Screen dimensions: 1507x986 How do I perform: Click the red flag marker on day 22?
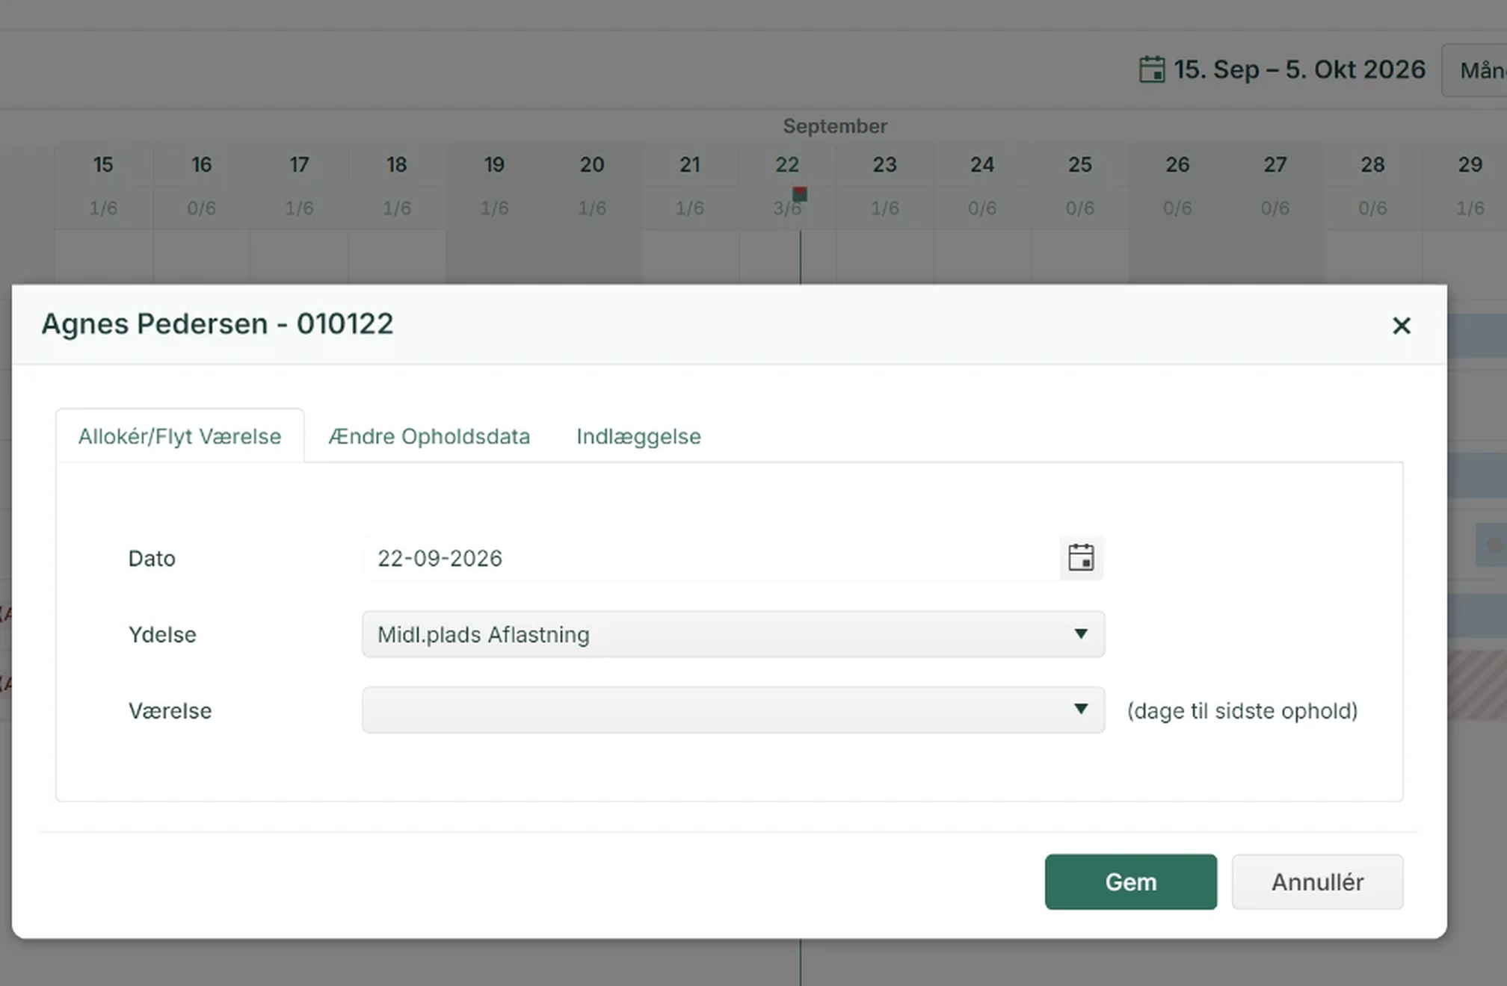click(x=800, y=194)
